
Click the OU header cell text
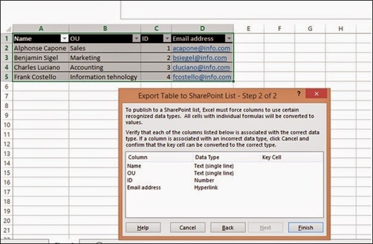(x=74, y=39)
